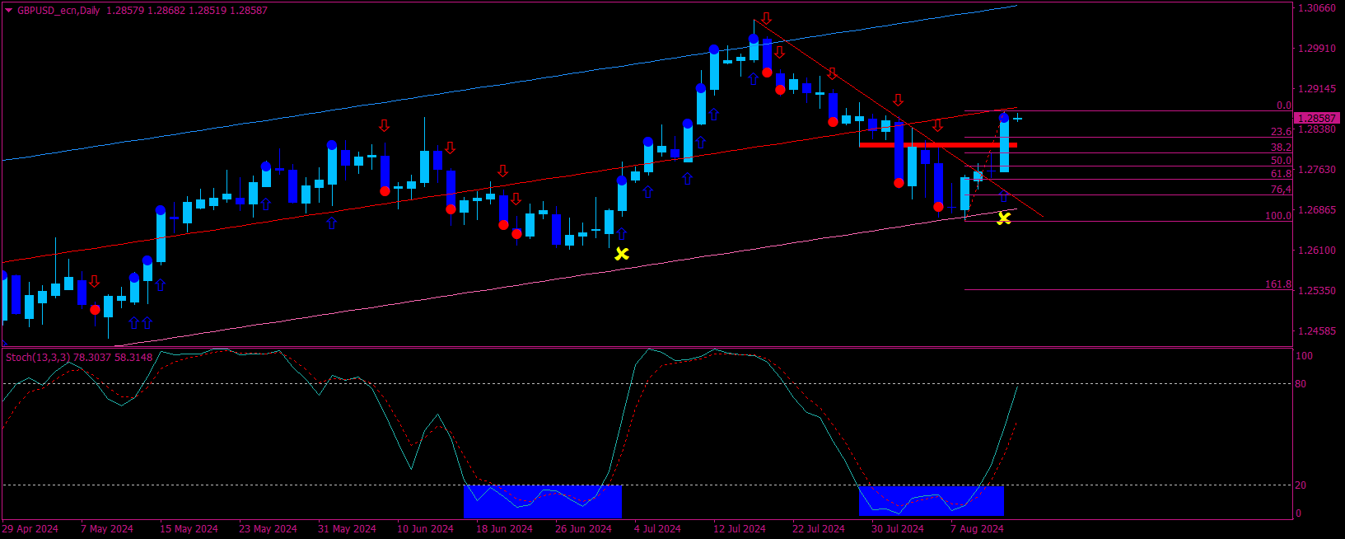Viewport: 1345px width, 539px height.
Task: Click price axis value 1.30660
Action: 1317,8
